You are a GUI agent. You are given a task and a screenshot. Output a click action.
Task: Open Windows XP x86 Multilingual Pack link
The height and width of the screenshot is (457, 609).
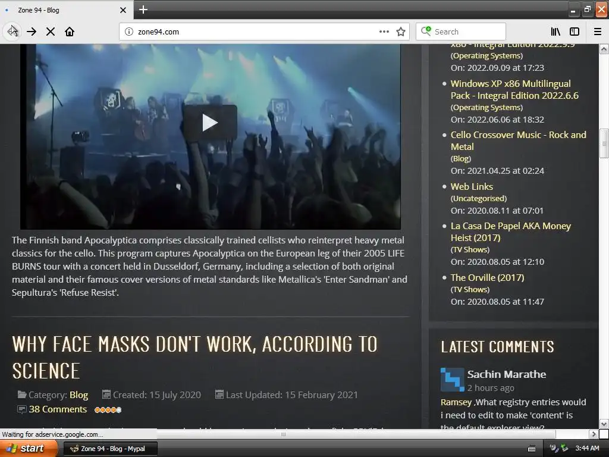pyautogui.click(x=514, y=89)
